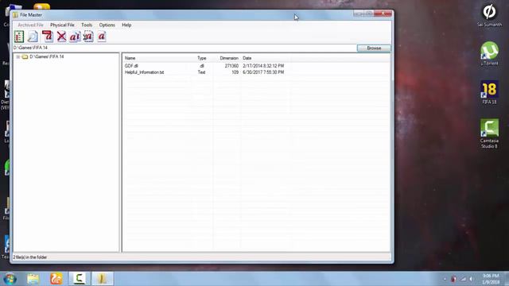This screenshot has height=286, width=509.
Task: Click the File Master title bar icon
Action: click(x=15, y=15)
